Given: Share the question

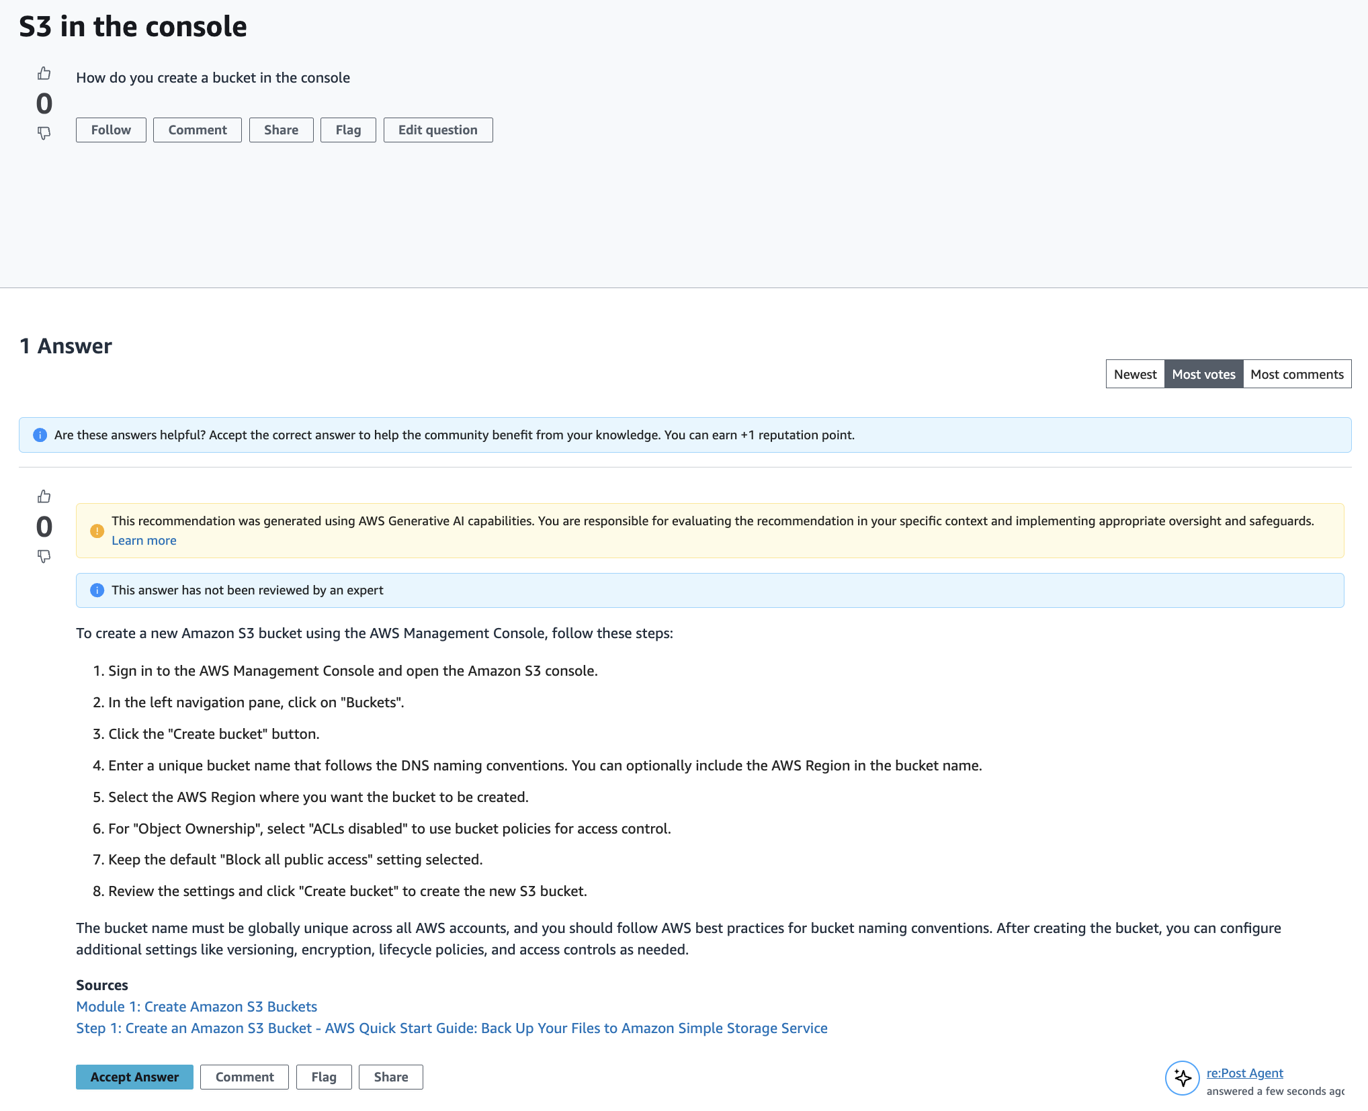Looking at the screenshot, I should tap(281, 130).
